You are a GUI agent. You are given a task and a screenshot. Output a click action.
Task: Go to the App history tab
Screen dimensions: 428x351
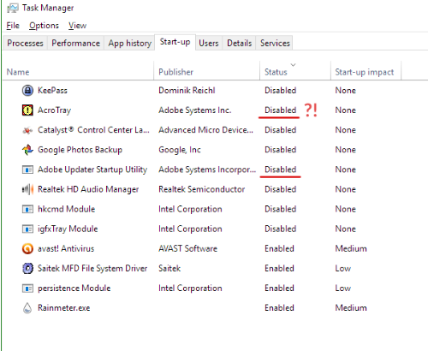click(129, 43)
